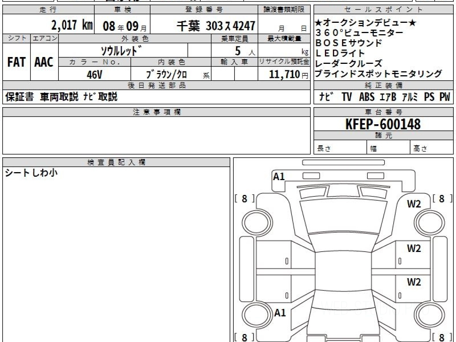
Task: Click the 内装色 header
Action: 171,62
